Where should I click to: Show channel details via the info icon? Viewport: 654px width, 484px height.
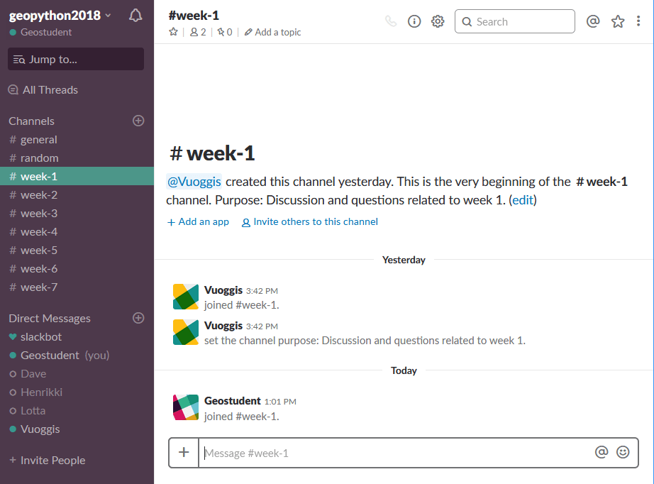(414, 21)
